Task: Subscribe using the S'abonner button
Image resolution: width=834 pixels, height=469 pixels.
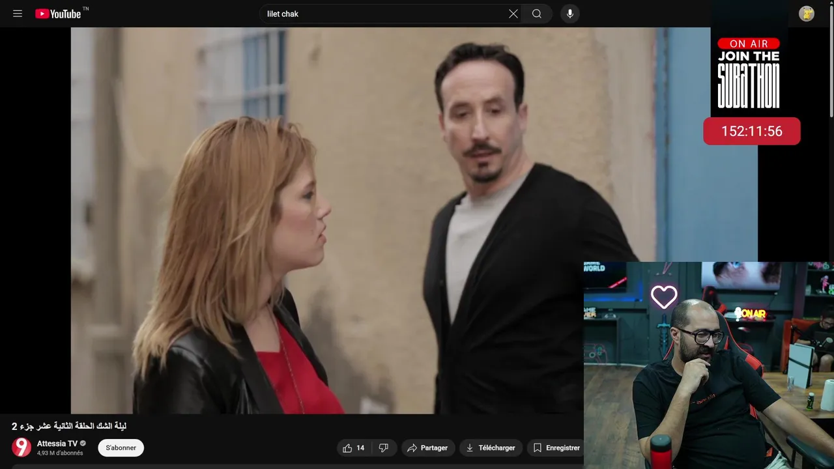Action: 121,448
